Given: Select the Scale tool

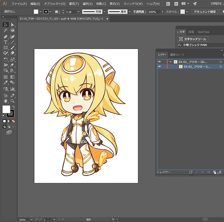Looking at the screenshot, I should tap(12, 59).
